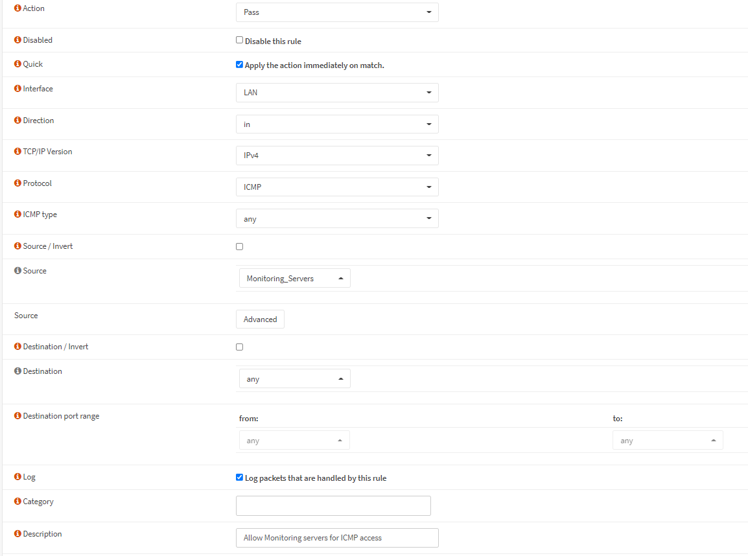Click the TCP/IP Version label
The image size is (748, 556).
coord(48,152)
